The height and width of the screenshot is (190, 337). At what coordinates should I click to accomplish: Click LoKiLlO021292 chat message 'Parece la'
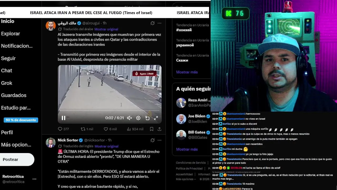tap(247, 189)
